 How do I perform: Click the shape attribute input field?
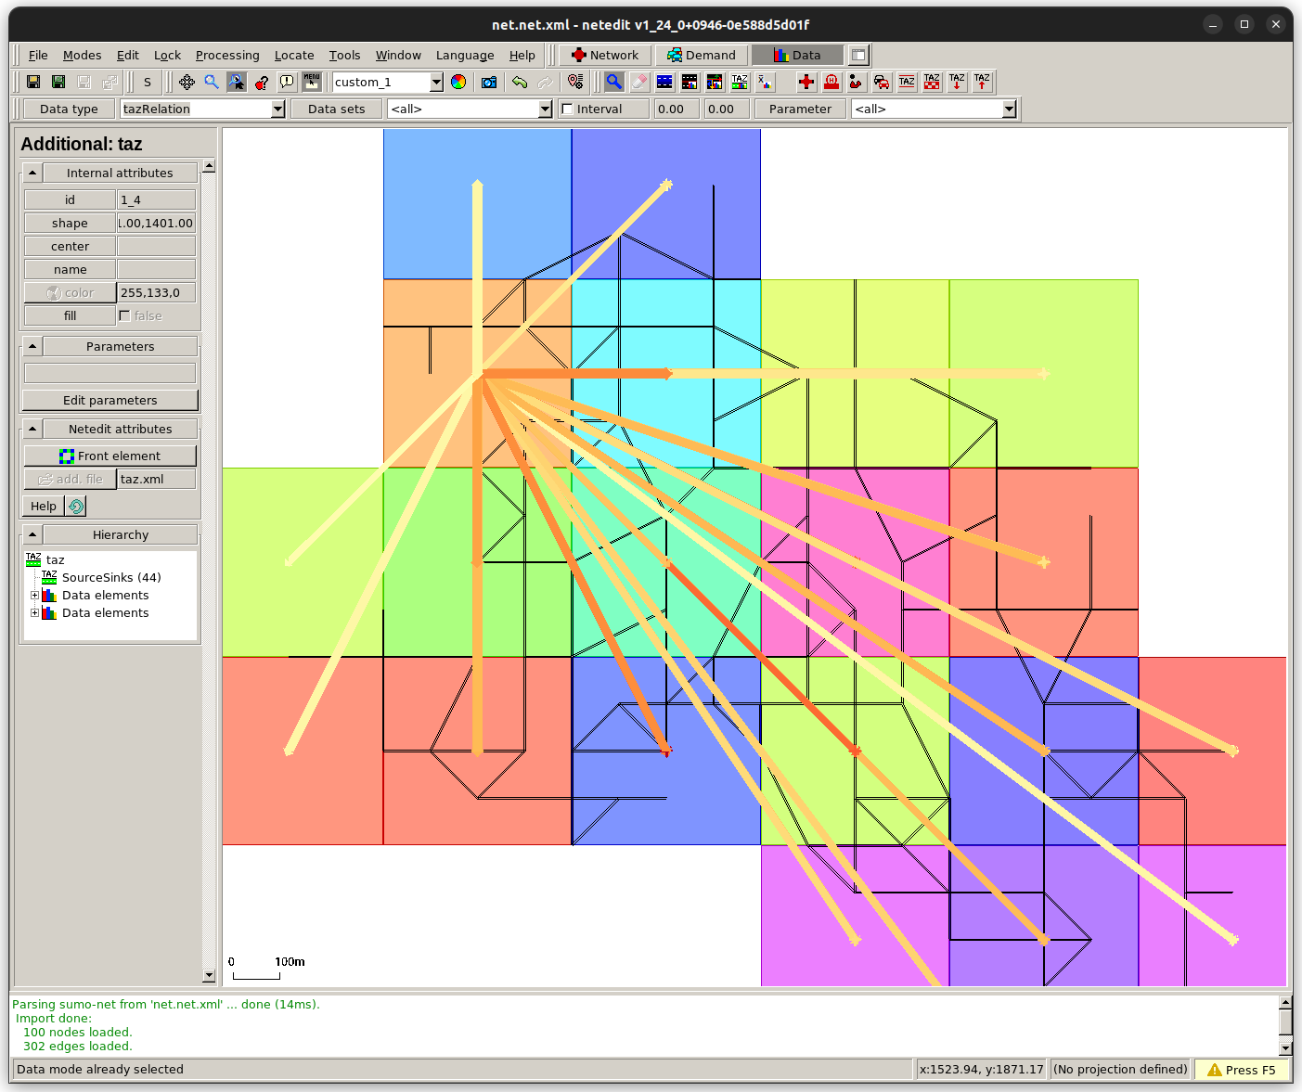point(156,223)
